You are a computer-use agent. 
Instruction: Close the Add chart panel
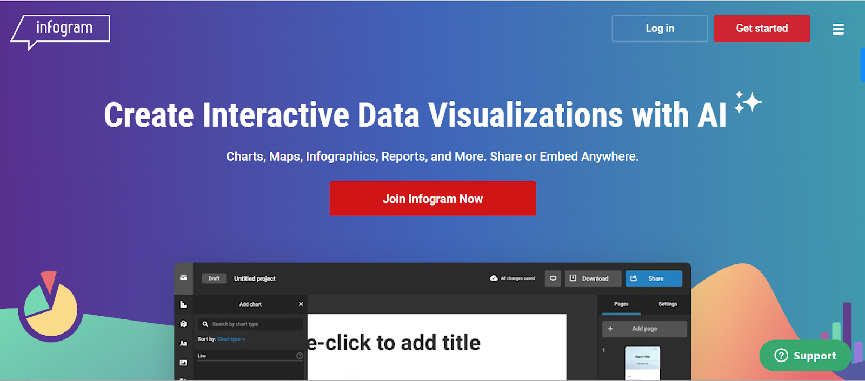pos(301,304)
